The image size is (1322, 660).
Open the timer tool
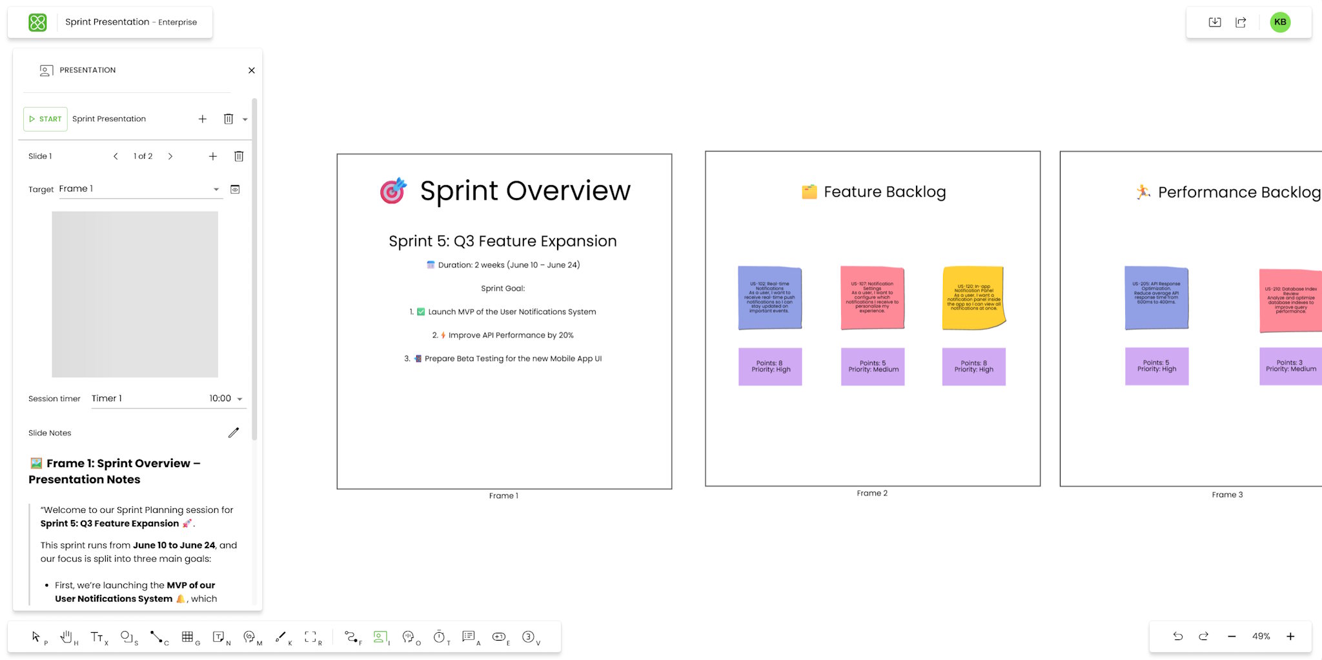(x=439, y=637)
